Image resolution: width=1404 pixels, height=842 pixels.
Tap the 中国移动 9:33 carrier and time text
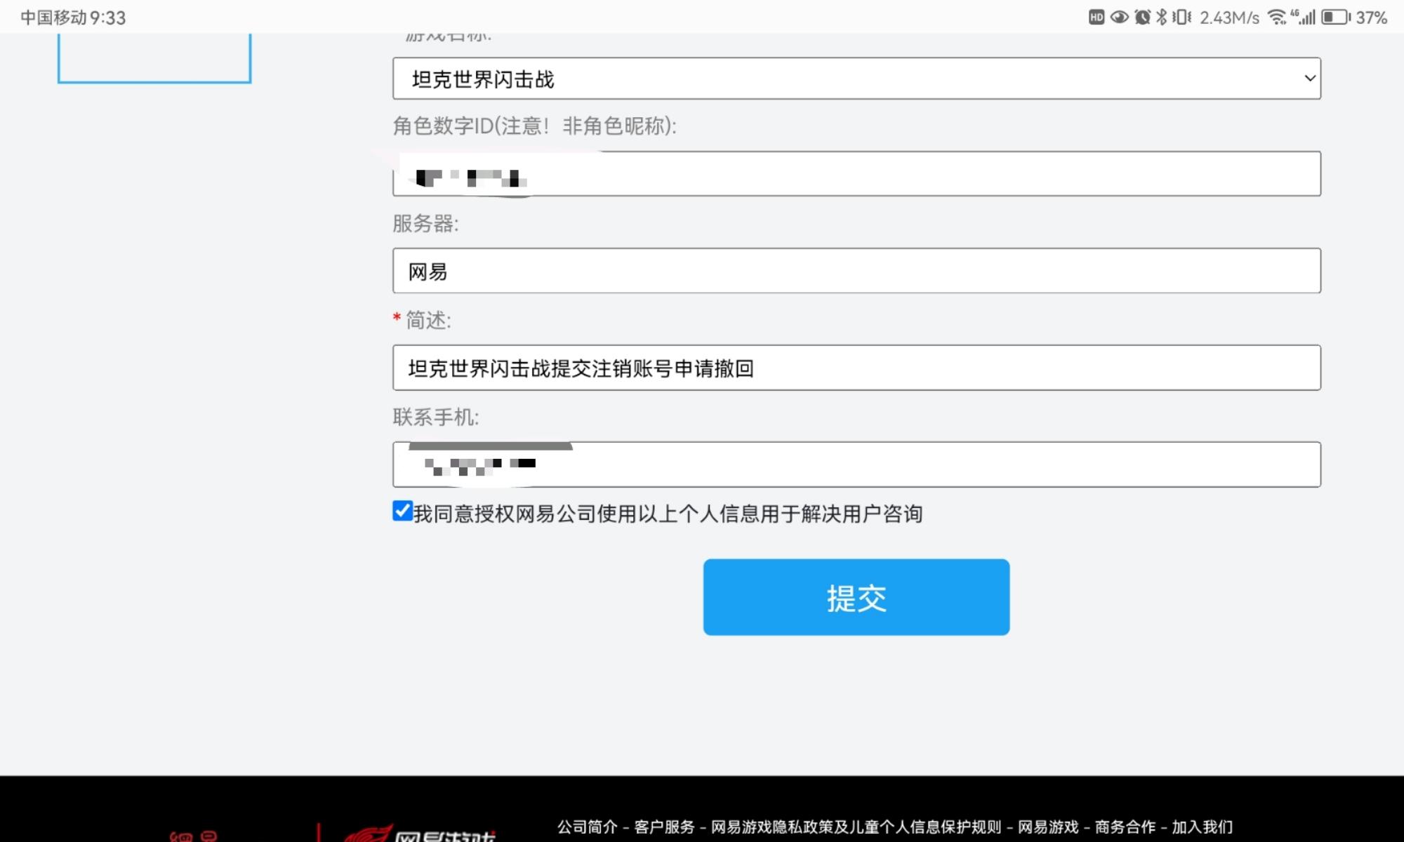[73, 18]
